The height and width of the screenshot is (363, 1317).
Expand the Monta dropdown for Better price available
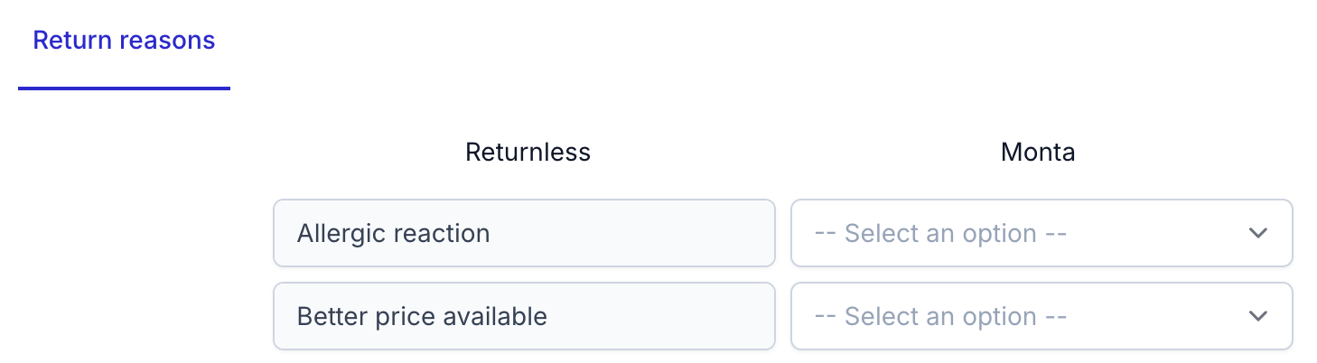(1041, 317)
